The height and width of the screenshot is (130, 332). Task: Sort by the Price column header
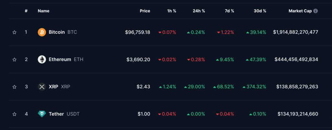[145, 11]
